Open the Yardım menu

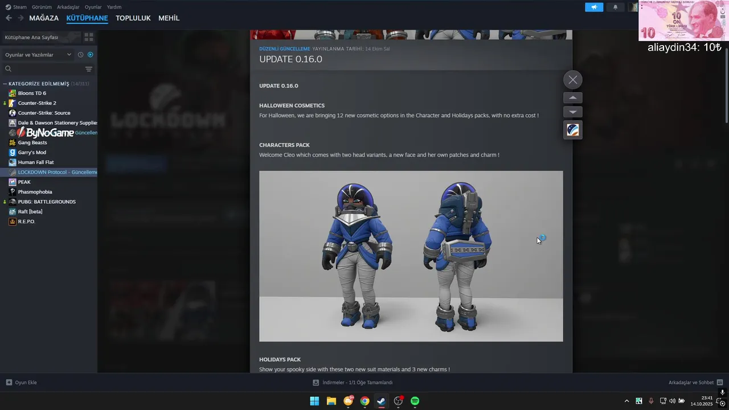tap(114, 7)
